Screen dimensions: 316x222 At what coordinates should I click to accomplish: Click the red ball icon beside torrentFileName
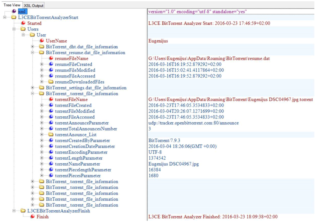coord(51,99)
